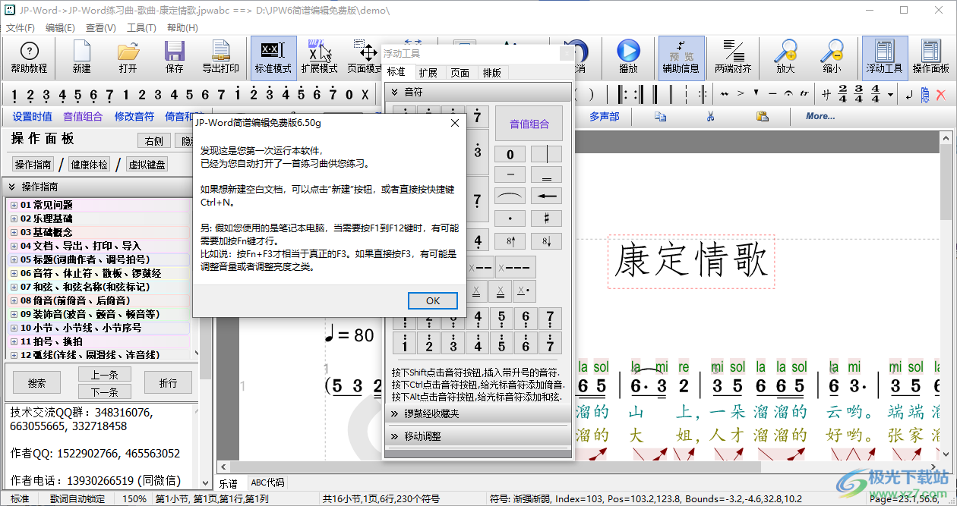The image size is (957, 506).
Task: Expand the 10 小节、小节线、小节序号 node
Action: click(14, 328)
